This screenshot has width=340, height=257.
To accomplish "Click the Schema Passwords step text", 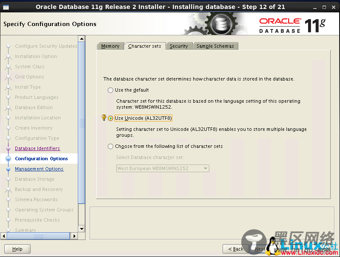I will 36,199.
